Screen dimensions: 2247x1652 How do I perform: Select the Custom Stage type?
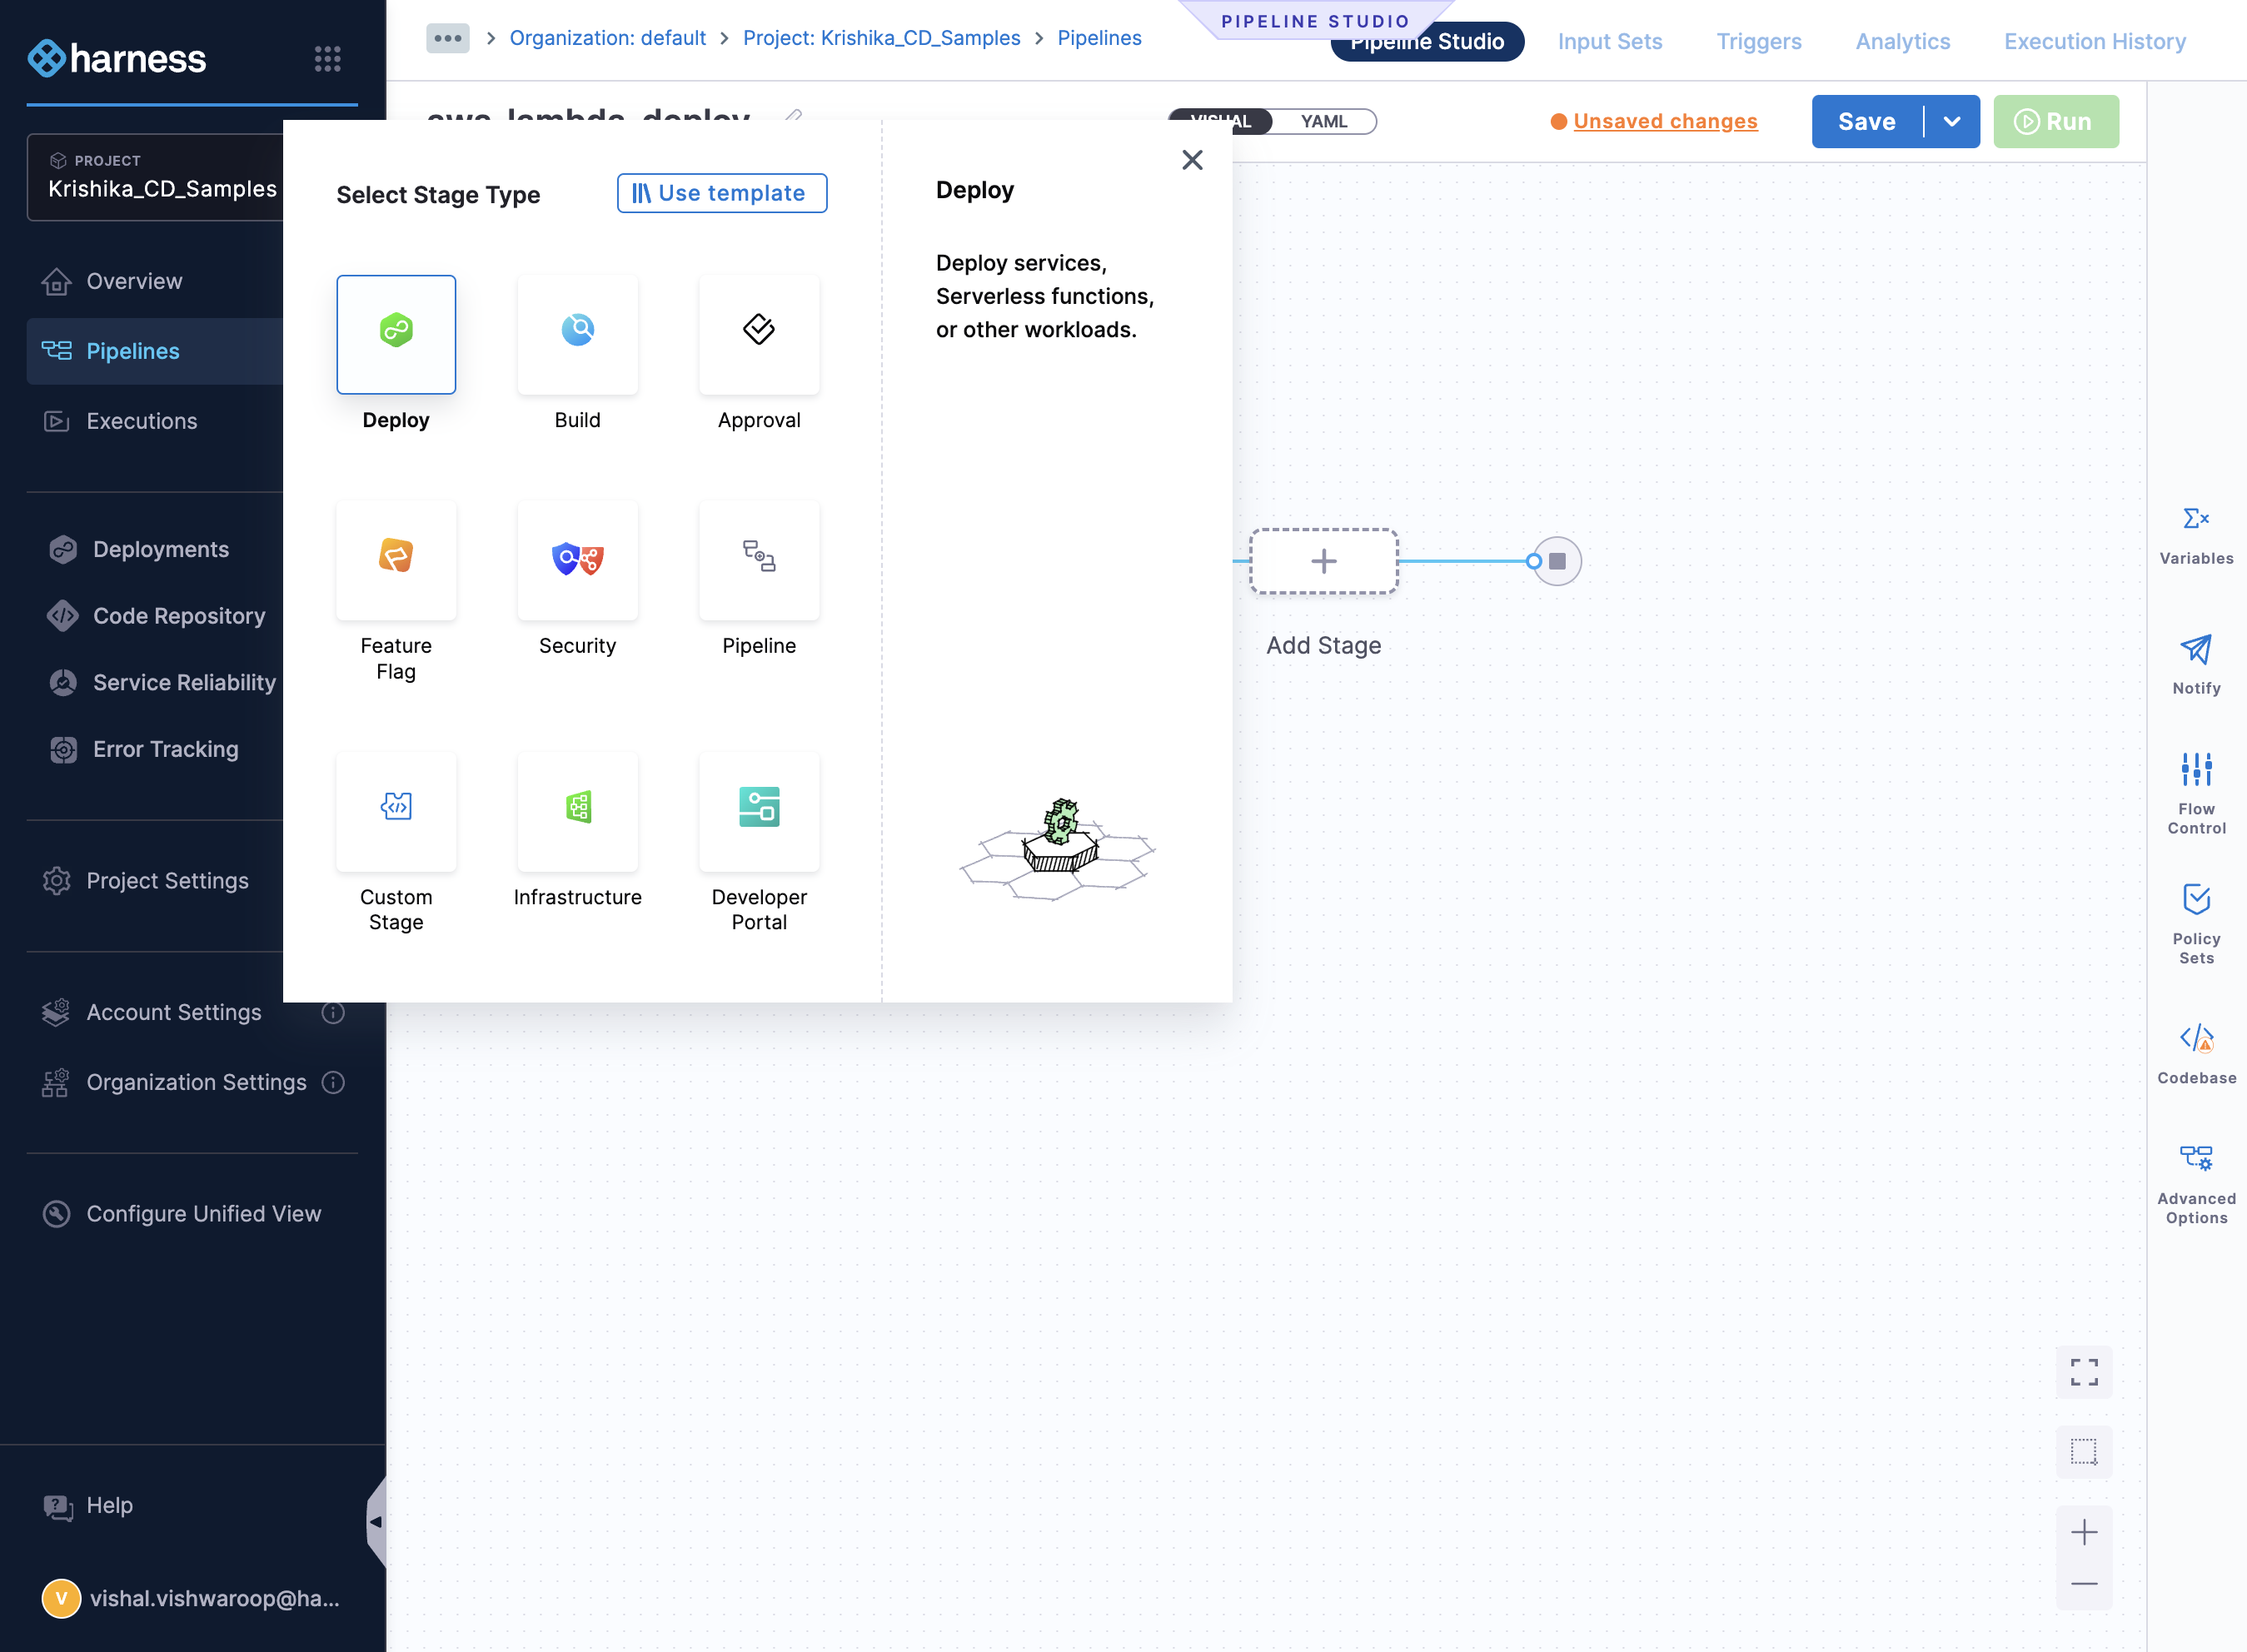tap(396, 811)
